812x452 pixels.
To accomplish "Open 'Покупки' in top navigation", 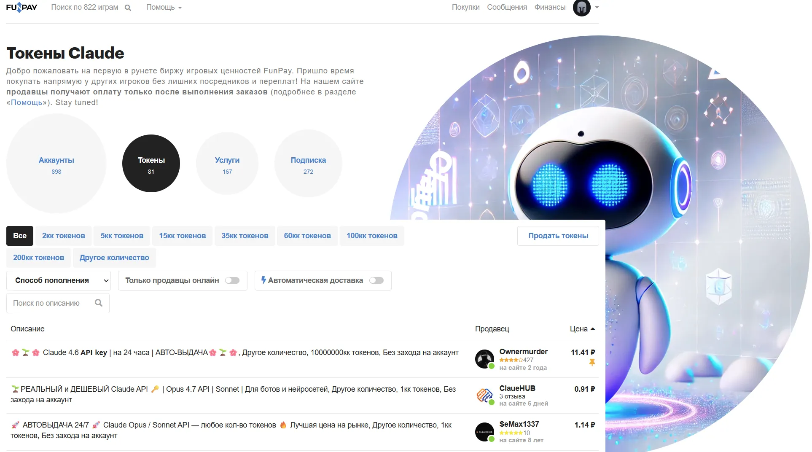I will click(465, 7).
